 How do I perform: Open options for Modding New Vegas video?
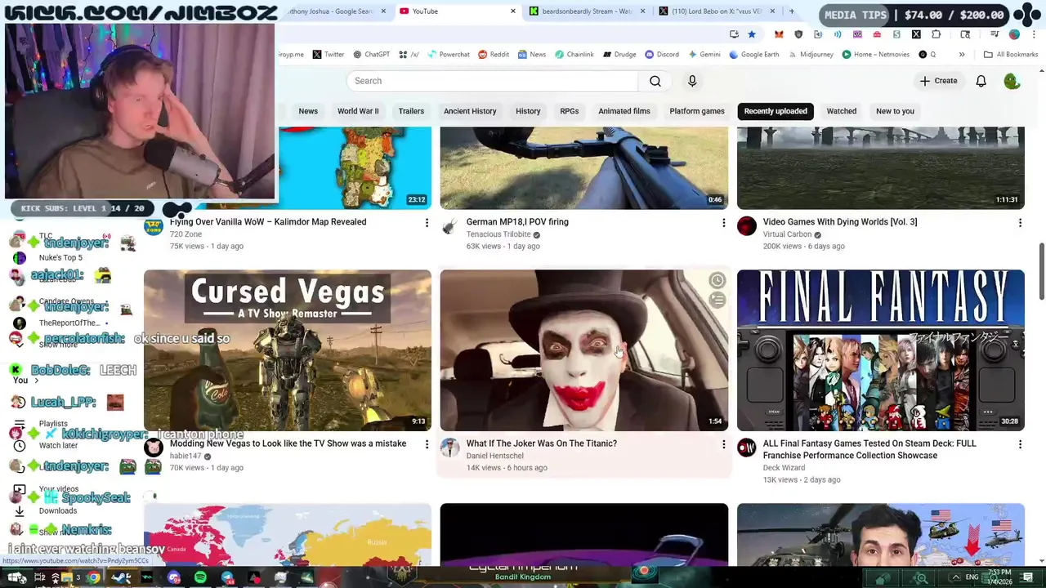tap(427, 444)
